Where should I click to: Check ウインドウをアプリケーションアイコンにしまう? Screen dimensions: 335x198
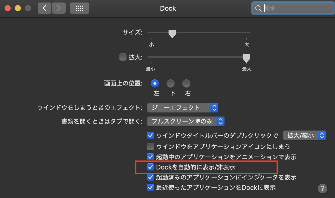150,147
